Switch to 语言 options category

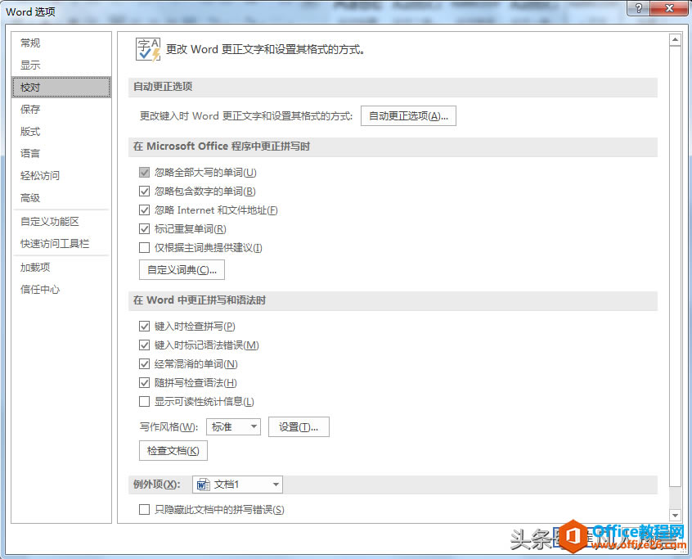[61, 153]
